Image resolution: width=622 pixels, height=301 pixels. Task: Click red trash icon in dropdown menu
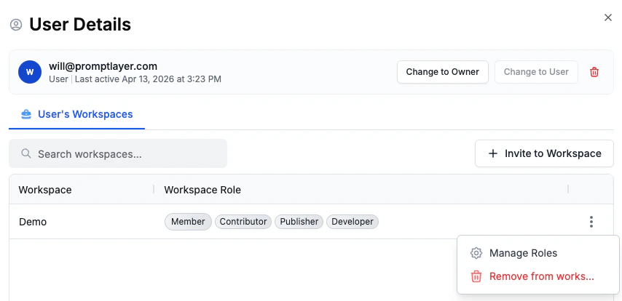click(476, 276)
